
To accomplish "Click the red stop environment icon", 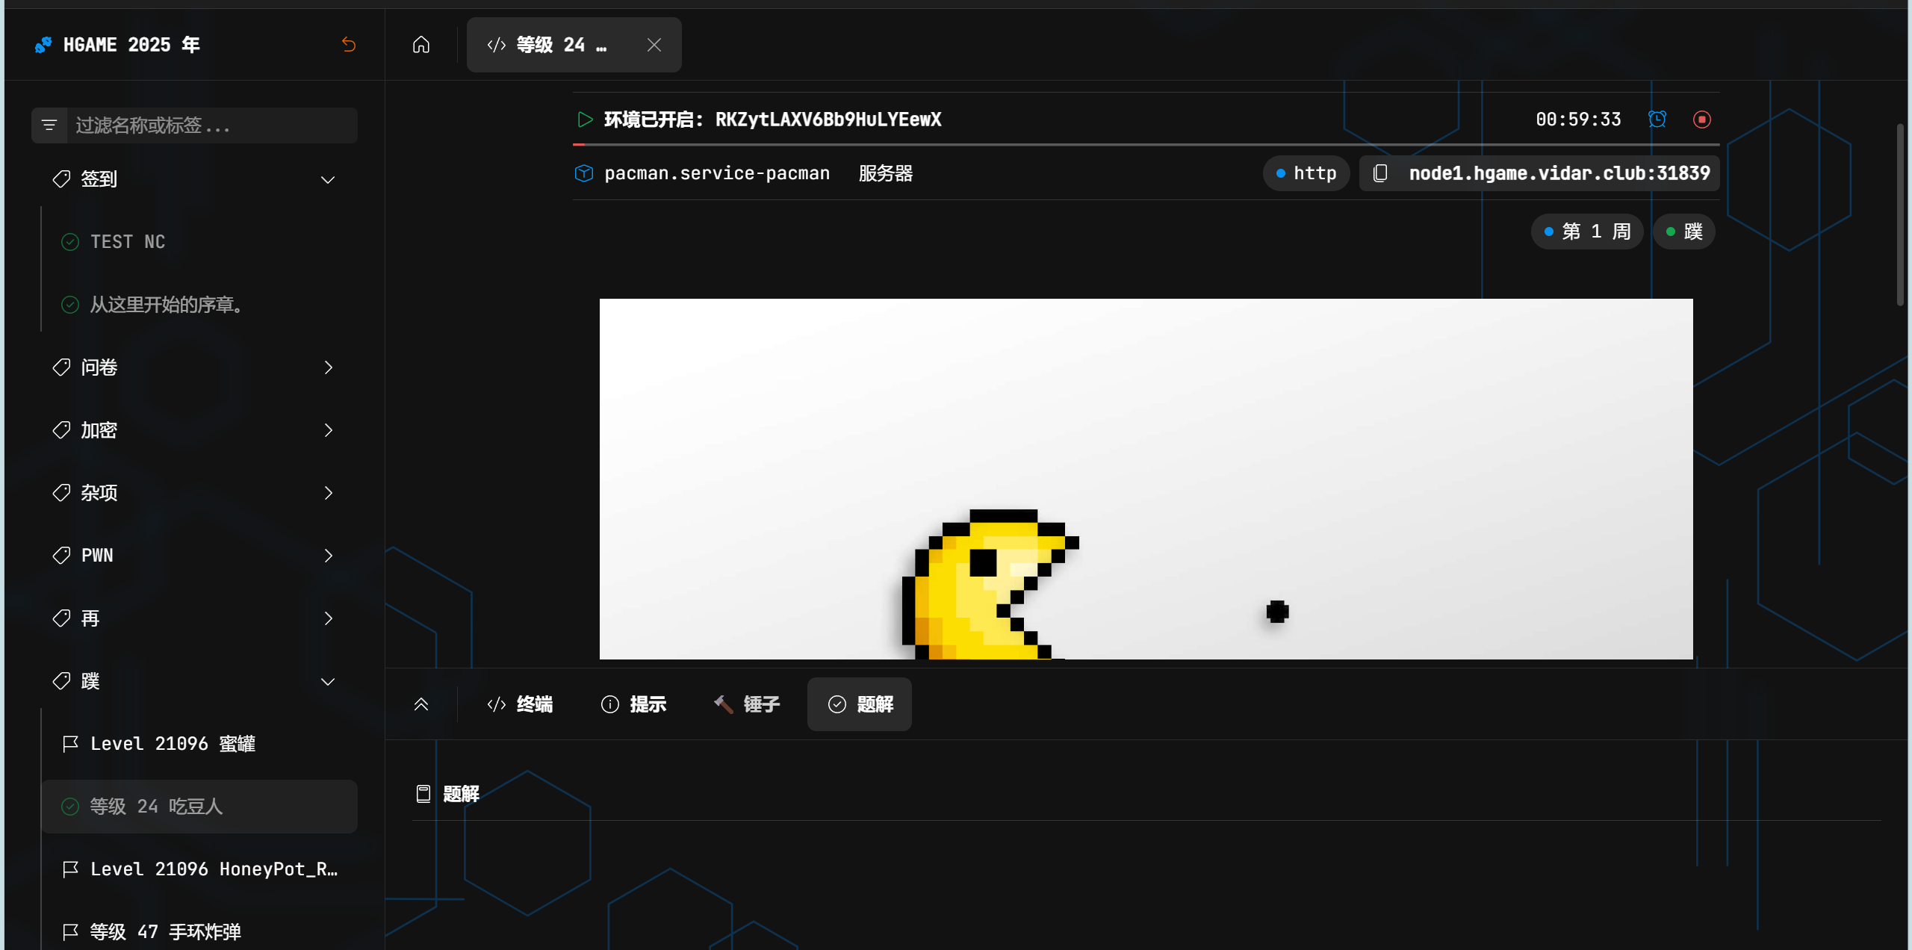I will click(1702, 119).
